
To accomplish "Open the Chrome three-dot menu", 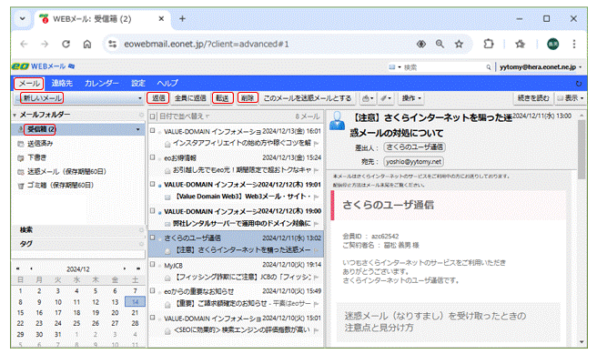I will pos(573,45).
